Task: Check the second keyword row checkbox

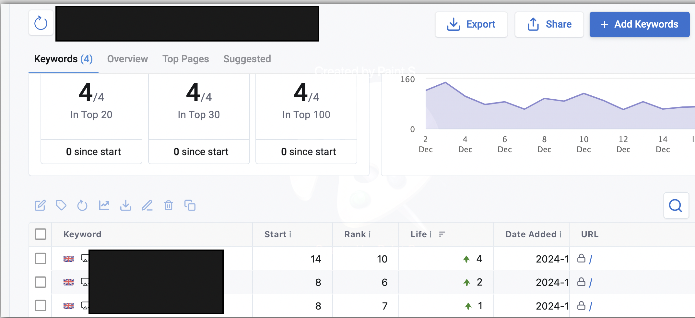Action: point(41,282)
